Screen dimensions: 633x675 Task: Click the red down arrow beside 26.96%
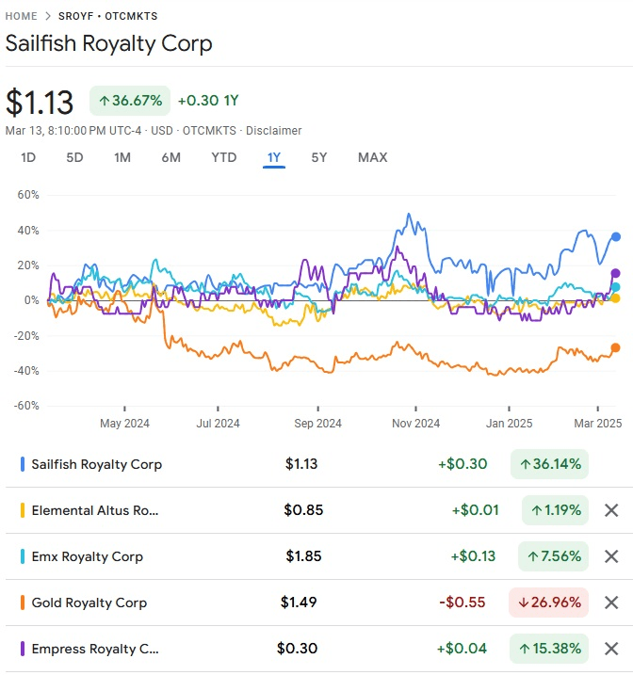[x=523, y=603]
